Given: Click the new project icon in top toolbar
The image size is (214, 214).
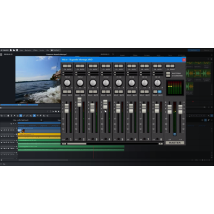Looking at the screenshot, I should pyautogui.click(x=11, y=50).
